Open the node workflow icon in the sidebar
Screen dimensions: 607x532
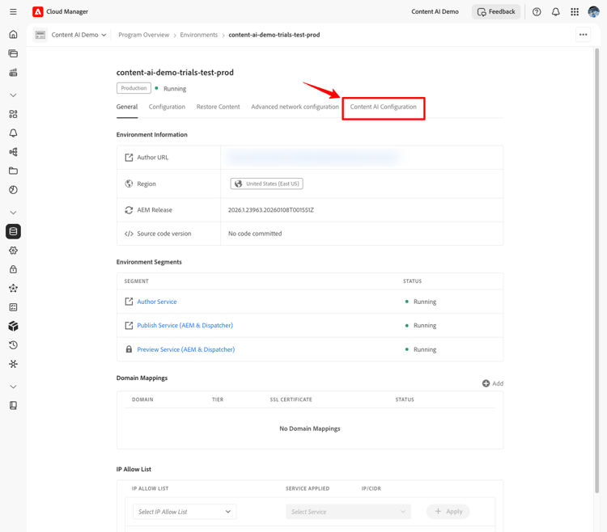click(x=13, y=152)
